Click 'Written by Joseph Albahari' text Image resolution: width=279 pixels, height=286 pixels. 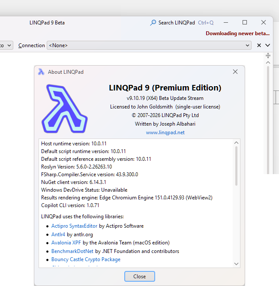pyautogui.click(x=165, y=124)
